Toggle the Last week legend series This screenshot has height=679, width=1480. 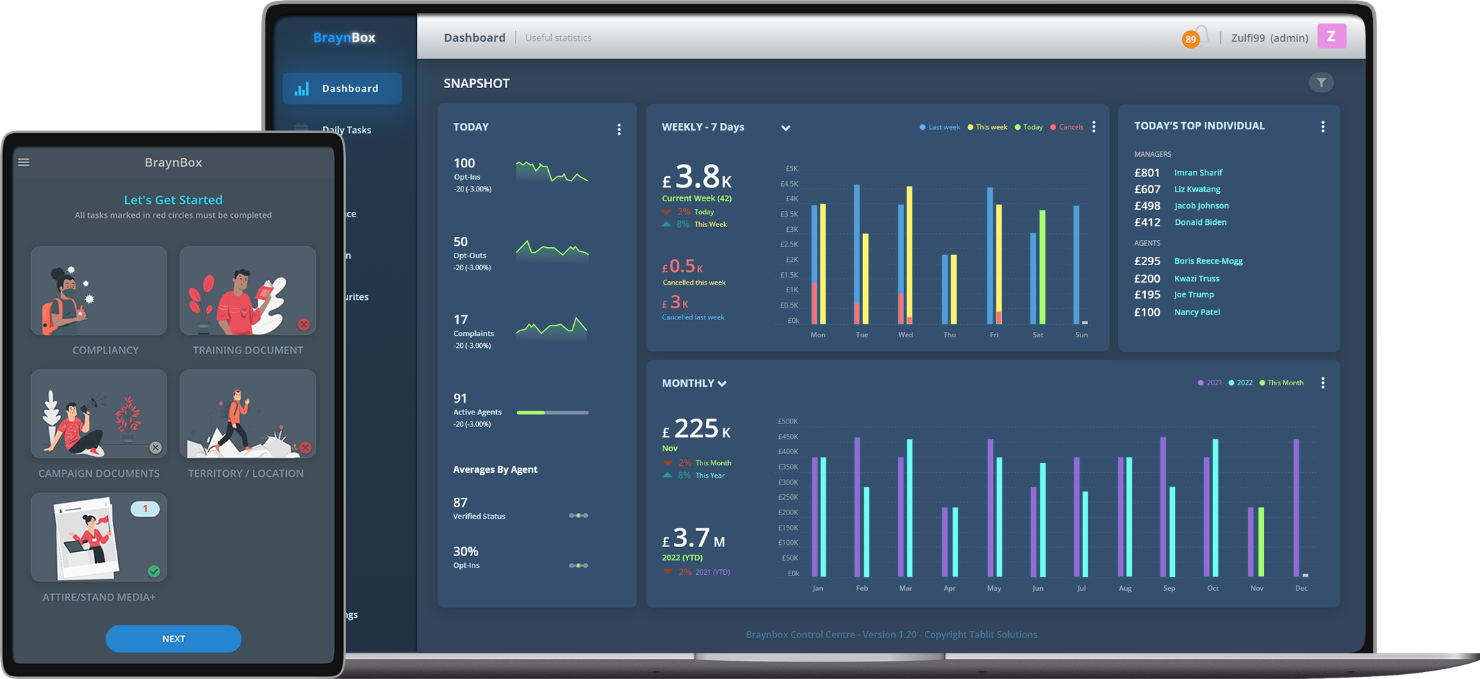point(939,127)
